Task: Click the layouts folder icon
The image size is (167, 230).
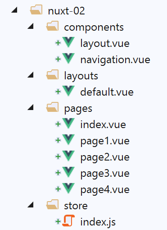Action: coord(52,75)
